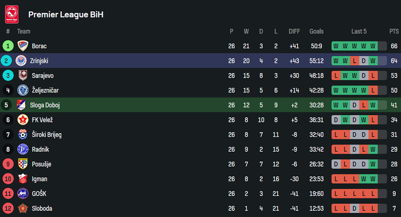
Task: Click the Posušje club crest
Action: (22, 164)
